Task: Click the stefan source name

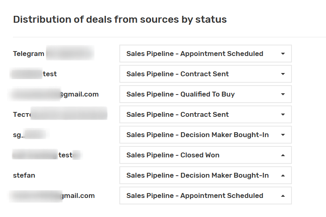Action: (24, 175)
